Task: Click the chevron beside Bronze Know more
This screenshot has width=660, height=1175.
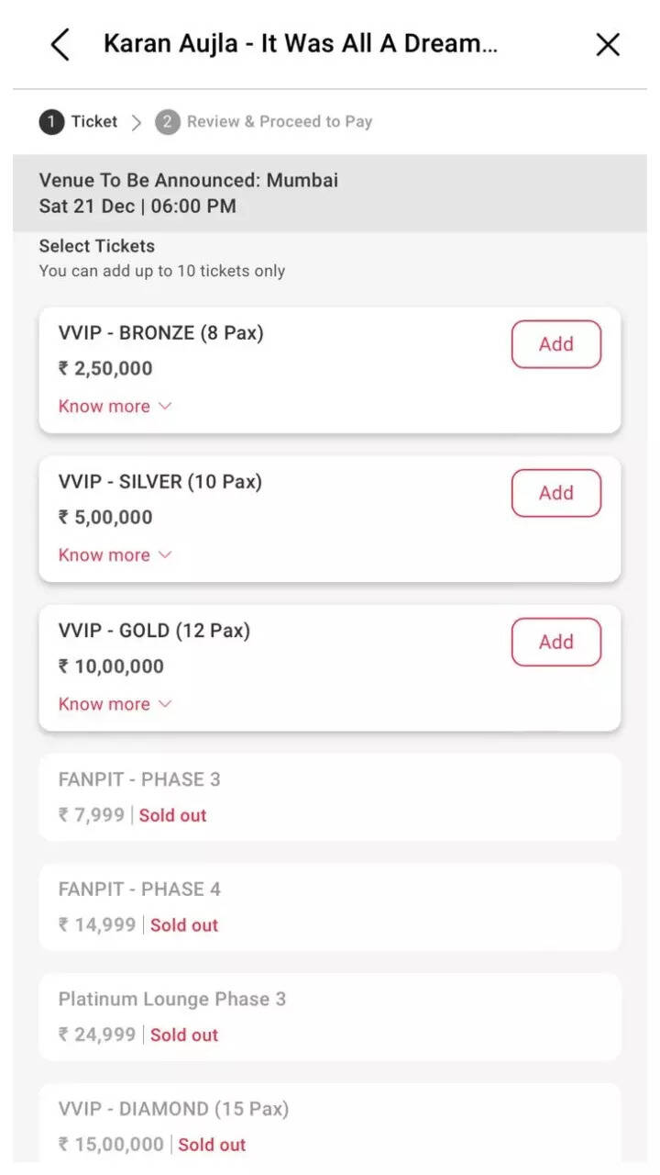Action: [166, 406]
